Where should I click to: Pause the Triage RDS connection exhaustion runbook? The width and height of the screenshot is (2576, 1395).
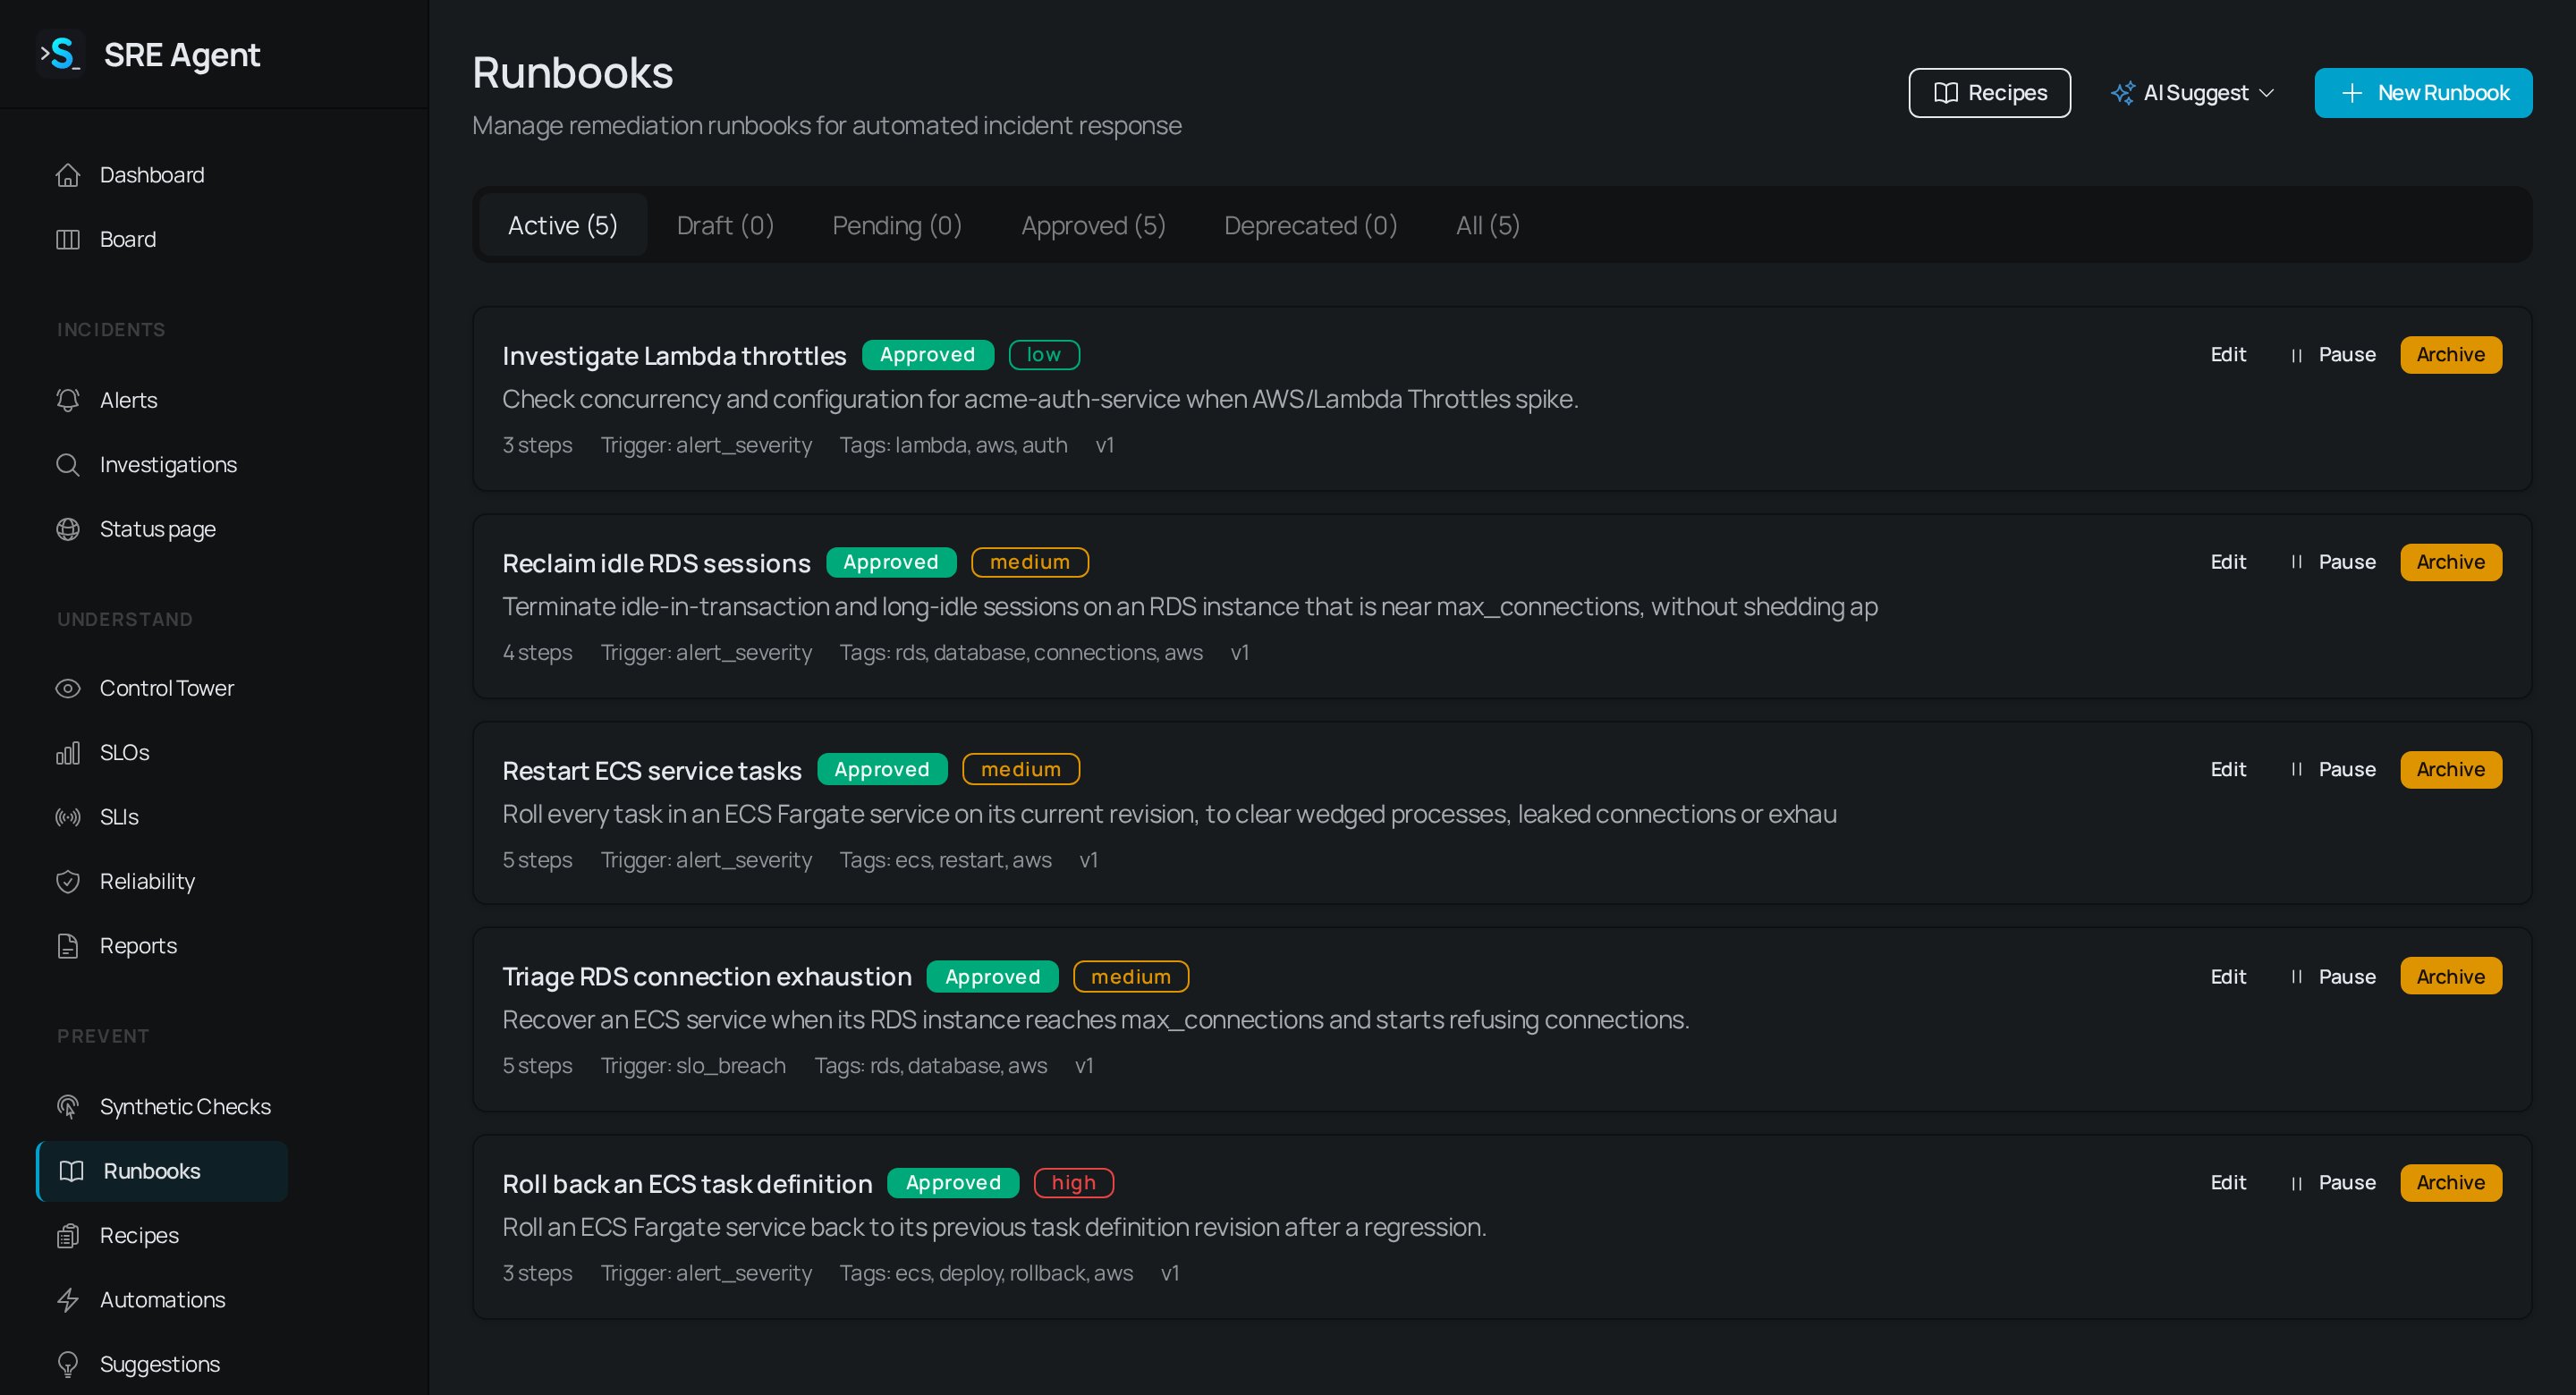[2332, 977]
